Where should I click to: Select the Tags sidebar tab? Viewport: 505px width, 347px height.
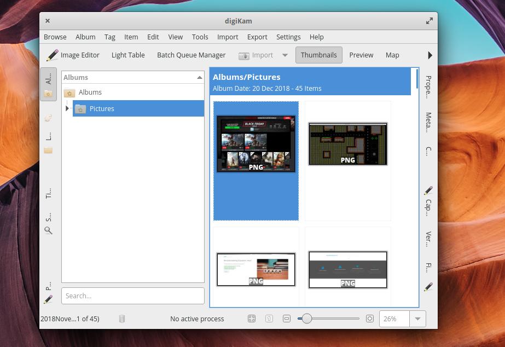tap(48, 118)
